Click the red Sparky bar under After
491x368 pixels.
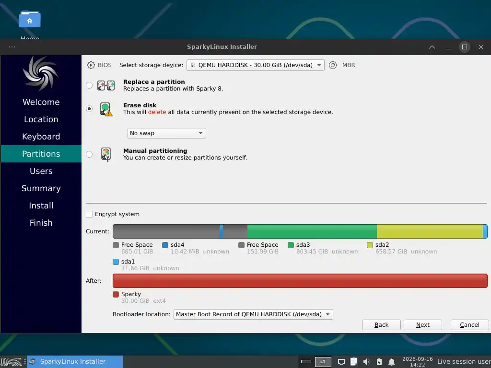tap(300, 281)
